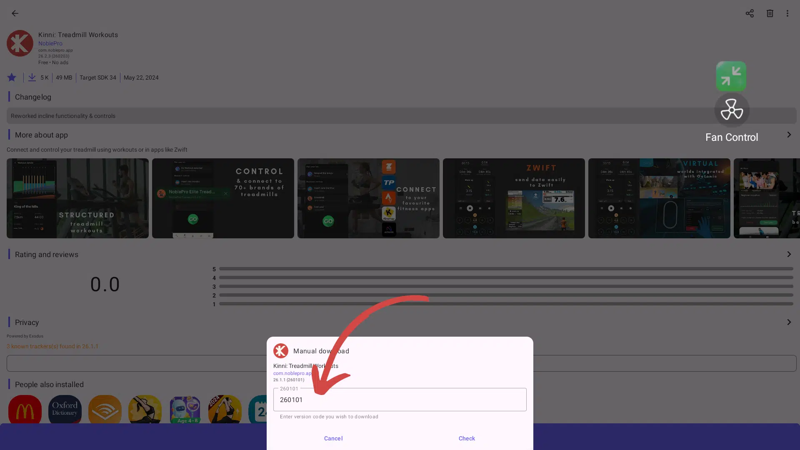
Task: Expand the Privacy section chevron
Action: 788,322
